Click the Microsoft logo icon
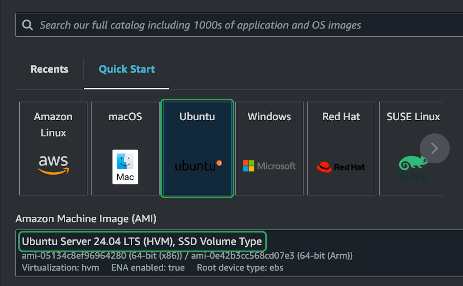463x286 pixels. 269,166
